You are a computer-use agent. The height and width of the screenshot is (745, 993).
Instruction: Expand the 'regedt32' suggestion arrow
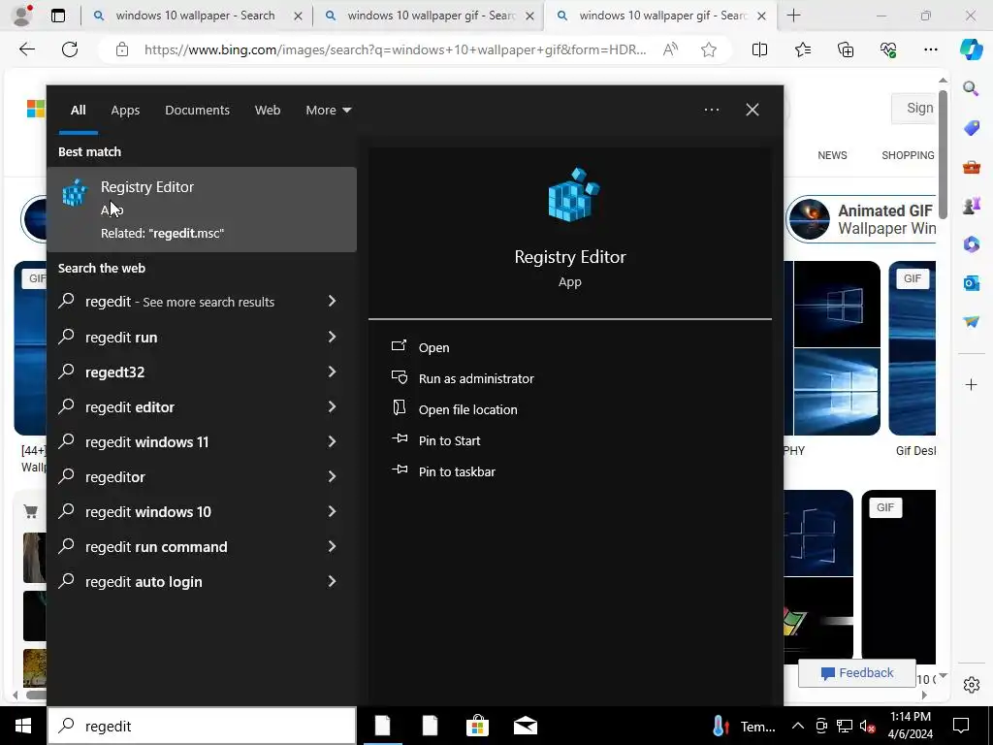coord(332,372)
